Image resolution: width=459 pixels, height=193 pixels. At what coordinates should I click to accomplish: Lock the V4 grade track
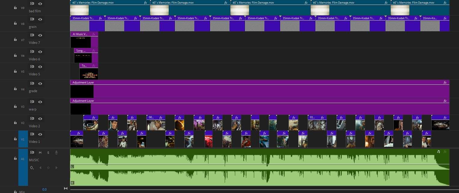point(15,89)
